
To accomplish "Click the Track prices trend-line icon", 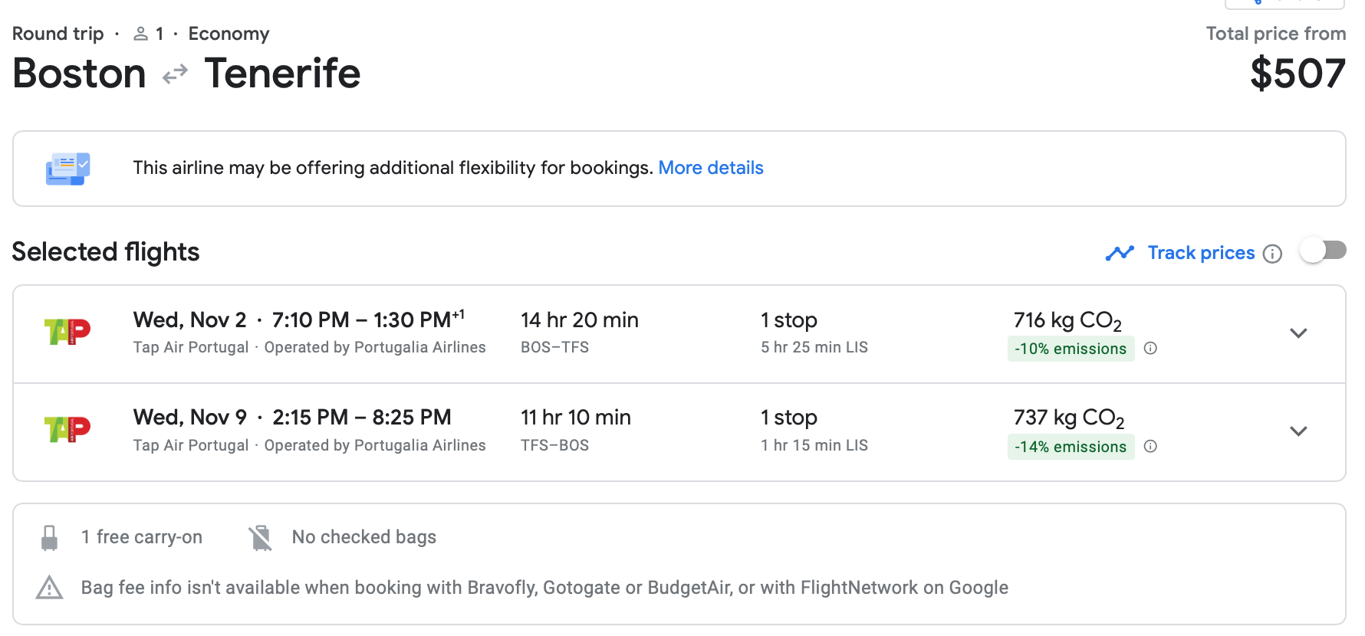I will point(1120,253).
